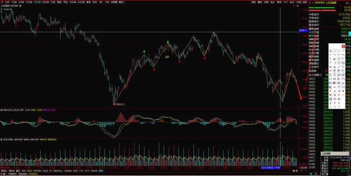Viewport: 351px width, 176px height.
Task: Select the 指标A tab at bottom
Action: click(4, 171)
